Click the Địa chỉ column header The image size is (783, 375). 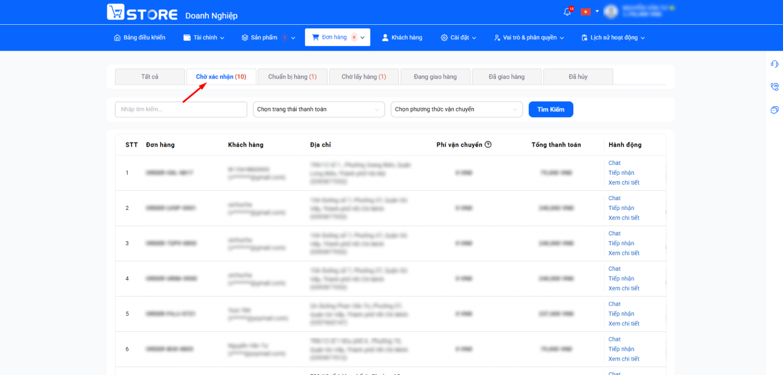click(320, 145)
